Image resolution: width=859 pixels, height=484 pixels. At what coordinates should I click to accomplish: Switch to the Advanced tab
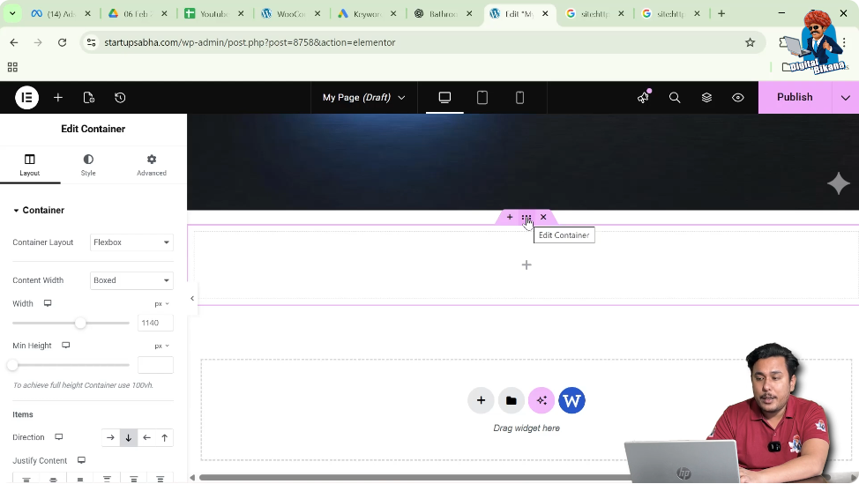click(x=152, y=165)
